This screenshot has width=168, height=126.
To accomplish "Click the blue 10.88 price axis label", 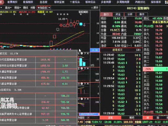I will (x=95, y=50).
